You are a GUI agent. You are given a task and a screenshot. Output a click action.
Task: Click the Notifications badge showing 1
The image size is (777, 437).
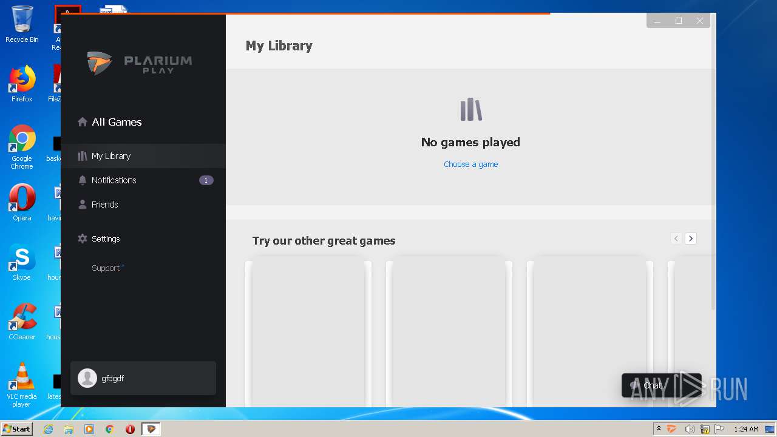click(206, 180)
